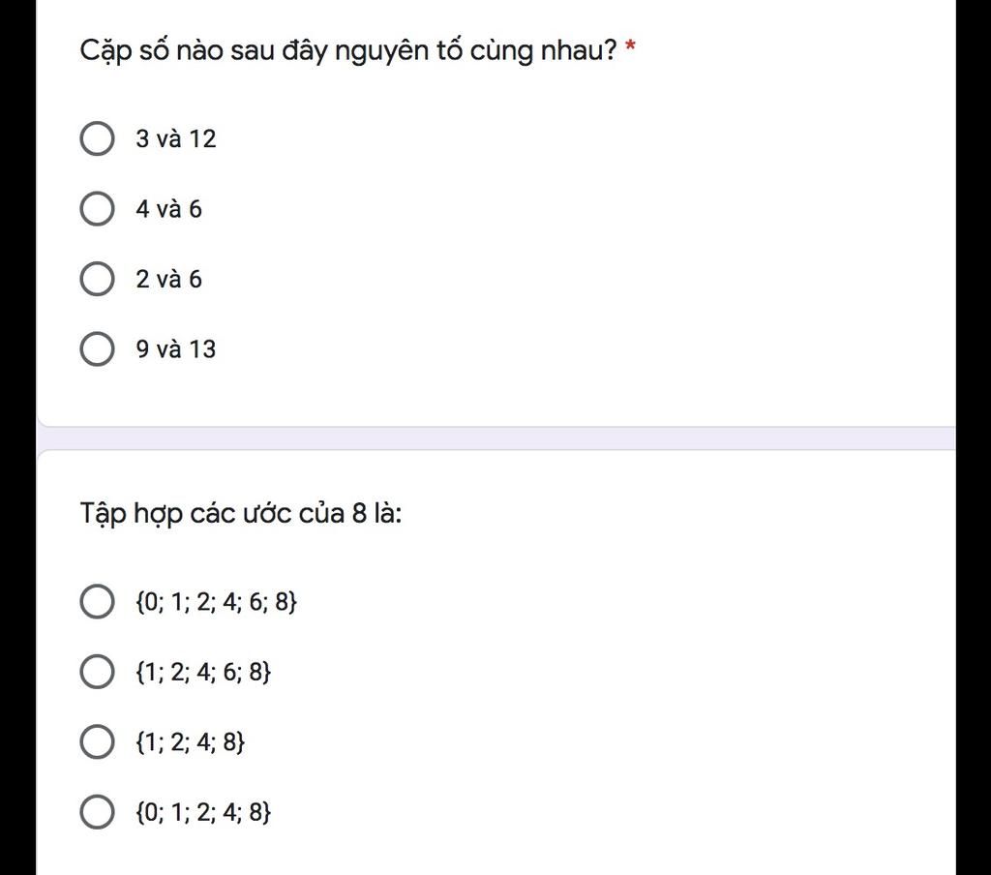991x875 pixels.
Task: Click the gray divider between the question cards
Action: click(495, 437)
